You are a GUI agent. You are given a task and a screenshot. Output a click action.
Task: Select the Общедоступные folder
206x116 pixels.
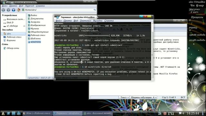tap(38, 32)
